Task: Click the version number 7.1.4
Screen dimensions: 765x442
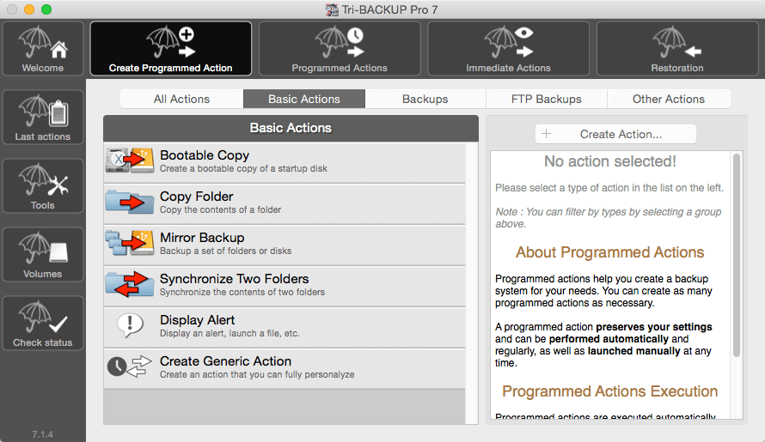Action: point(42,434)
